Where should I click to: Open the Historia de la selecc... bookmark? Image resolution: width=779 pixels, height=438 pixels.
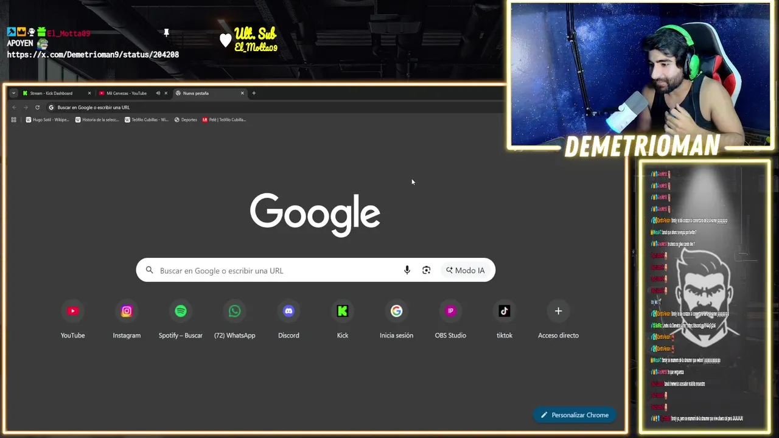(97, 120)
